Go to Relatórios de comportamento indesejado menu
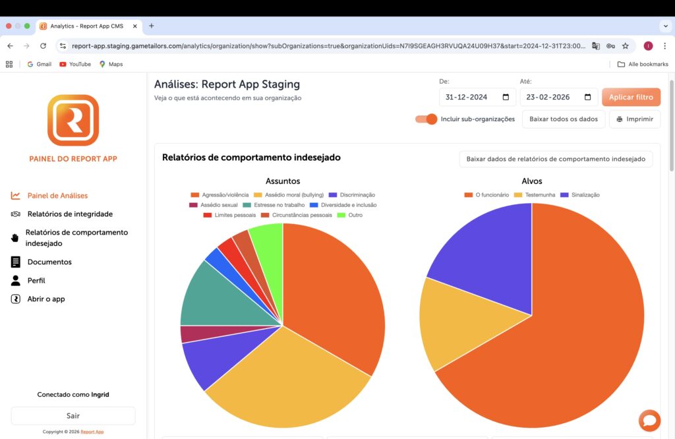The height and width of the screenshot is (439, 675). [x=76, y=237]
